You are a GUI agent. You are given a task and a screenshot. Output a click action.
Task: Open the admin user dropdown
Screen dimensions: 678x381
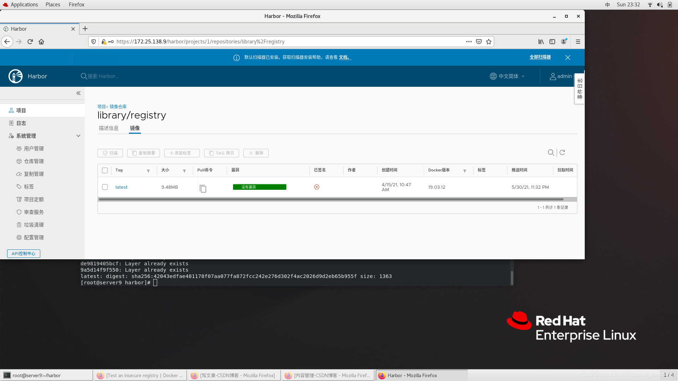(562, 76)
